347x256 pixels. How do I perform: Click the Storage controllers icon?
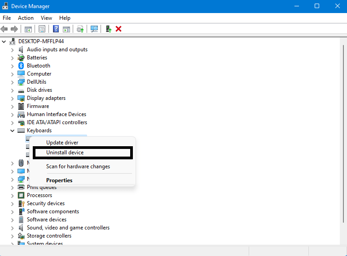[x=21, y=236]
